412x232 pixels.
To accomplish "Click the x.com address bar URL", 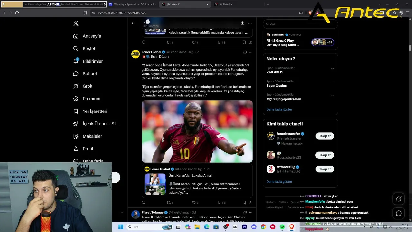I will 122,13.
